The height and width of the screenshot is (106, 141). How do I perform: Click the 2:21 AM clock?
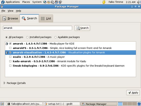point(130,2)
